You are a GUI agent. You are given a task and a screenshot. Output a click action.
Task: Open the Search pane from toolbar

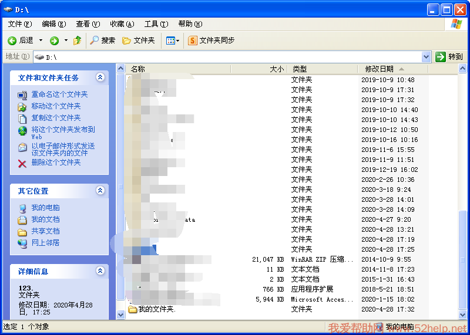coord(102,40)
